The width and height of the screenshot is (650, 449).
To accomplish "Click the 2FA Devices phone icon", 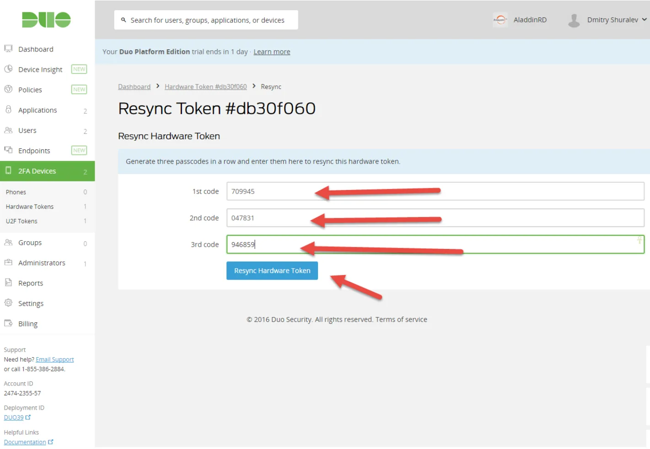I will (8, 170).
